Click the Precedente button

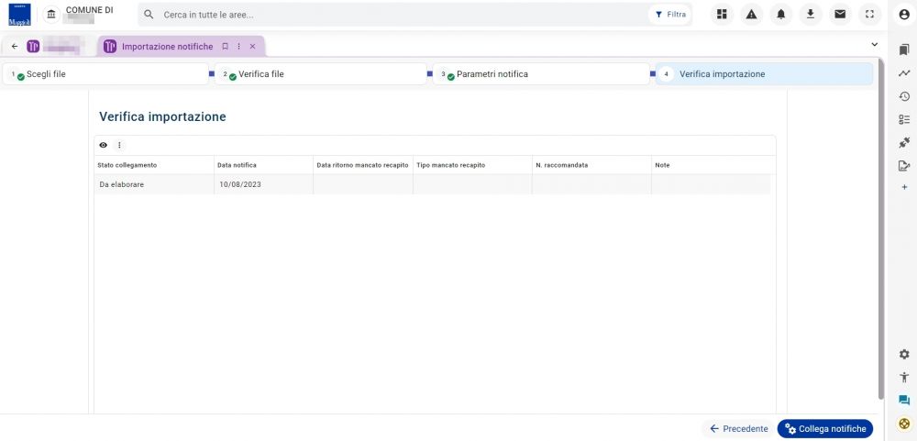point(738,429)
